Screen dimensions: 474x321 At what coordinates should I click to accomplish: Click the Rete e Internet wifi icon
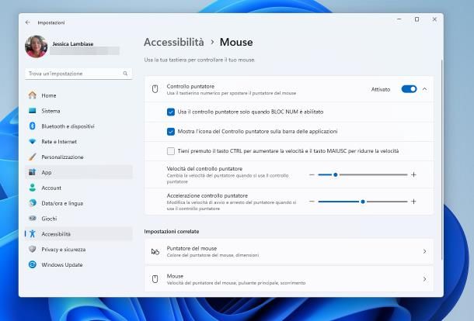tap(33, 141)
